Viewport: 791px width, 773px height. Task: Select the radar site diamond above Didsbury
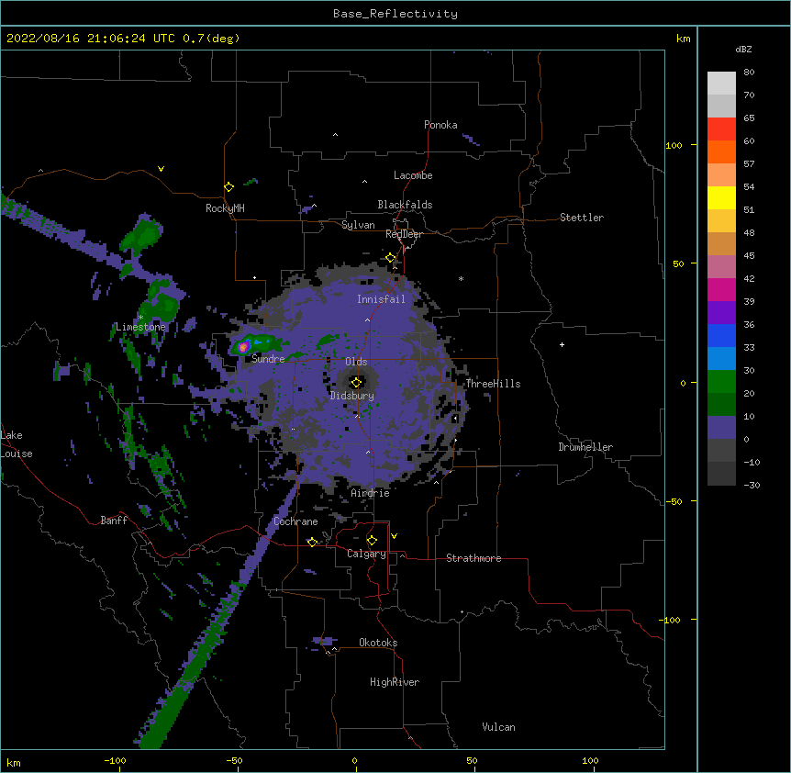click(x=356, y=382)
